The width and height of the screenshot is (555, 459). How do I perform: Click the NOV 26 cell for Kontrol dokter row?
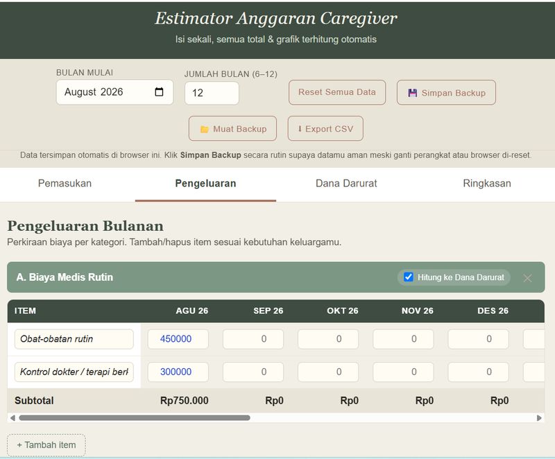click(x=403, y=372)
